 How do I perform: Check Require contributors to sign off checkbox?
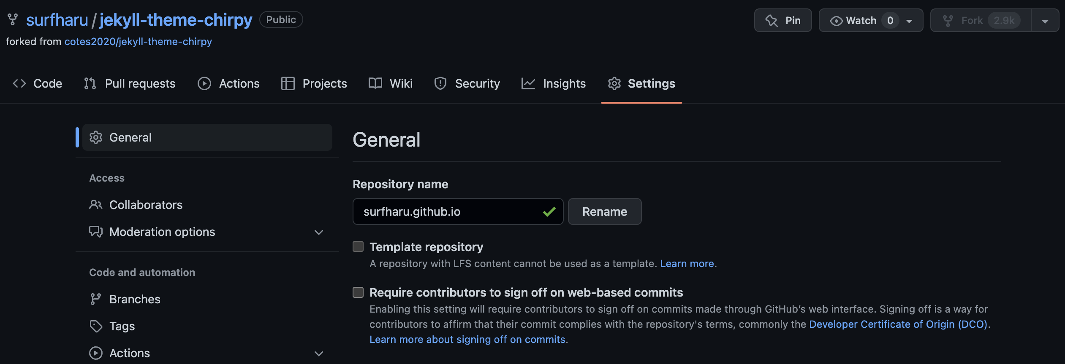pos(358,292)
